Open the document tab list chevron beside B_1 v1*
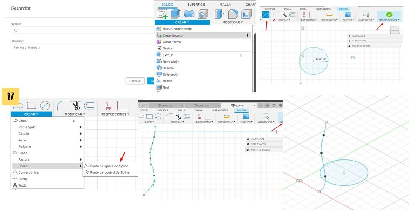 260,105
